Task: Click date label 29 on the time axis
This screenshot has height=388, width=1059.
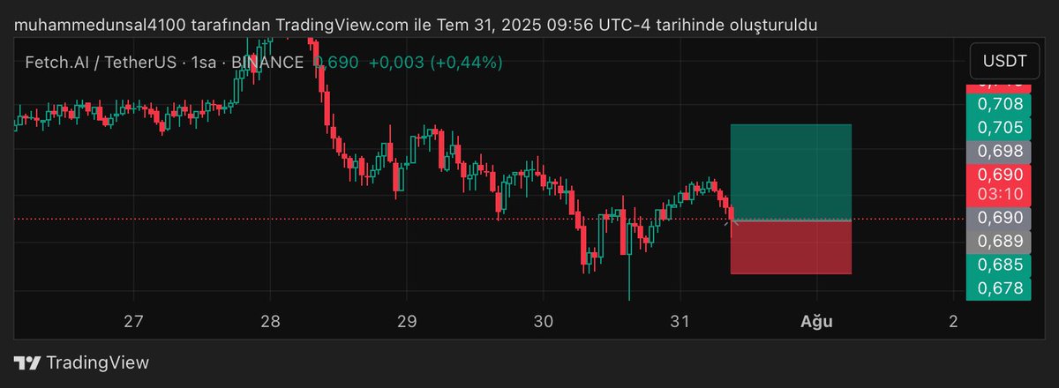Action: pyautogui.click(x=407, y=321)
